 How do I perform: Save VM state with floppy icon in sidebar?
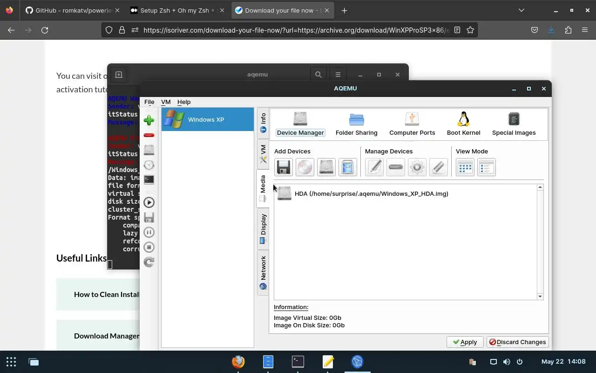tap(149, 217)
